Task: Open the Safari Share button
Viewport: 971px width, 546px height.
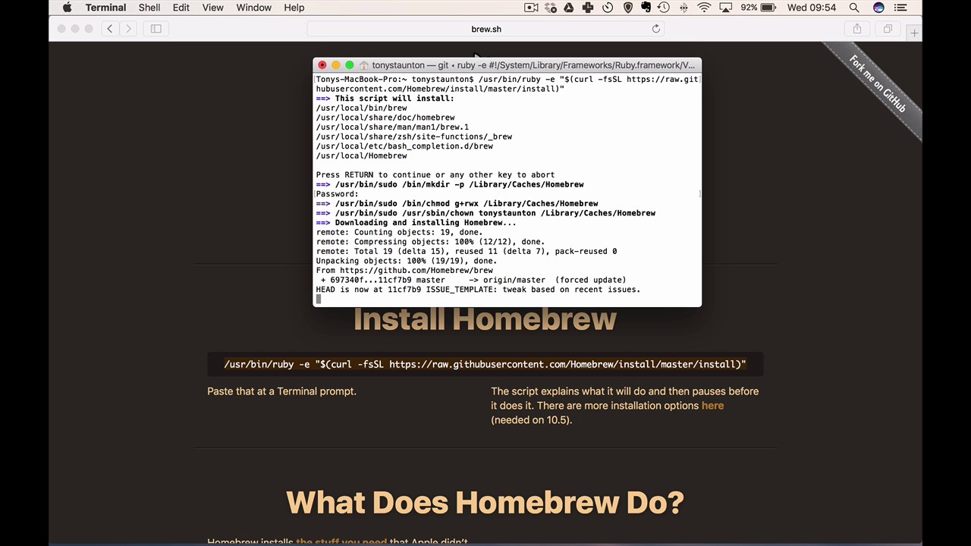Action: pos(857,29)
